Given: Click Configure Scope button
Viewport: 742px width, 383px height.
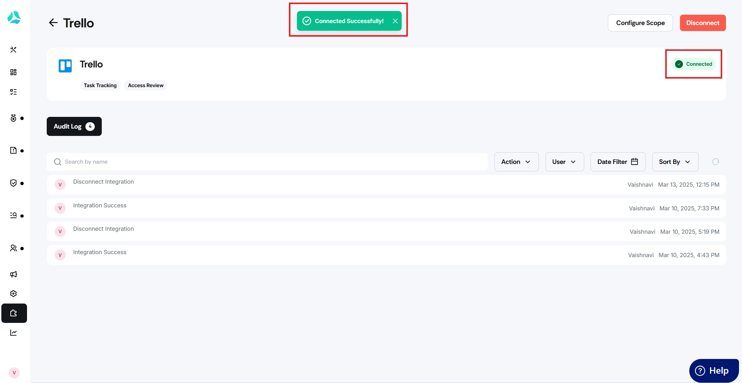Looking at the screenshot, I should [640, 23].
